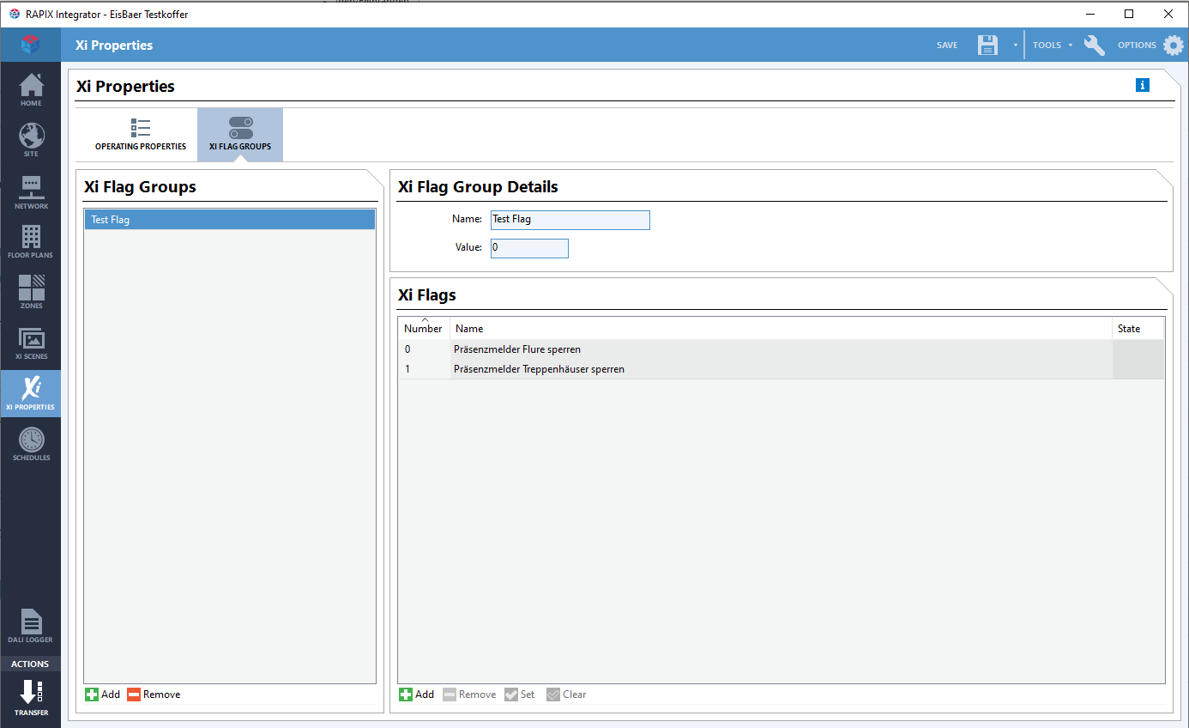Image resolution: width=1189 pixels, height=728 pixels.
Task: Set the selected Xi flag
Action: point(519,695)
